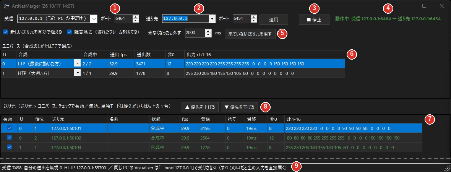Click the 2564 受信 count cell
The image size is (451, 172).
tap(212, 138)
